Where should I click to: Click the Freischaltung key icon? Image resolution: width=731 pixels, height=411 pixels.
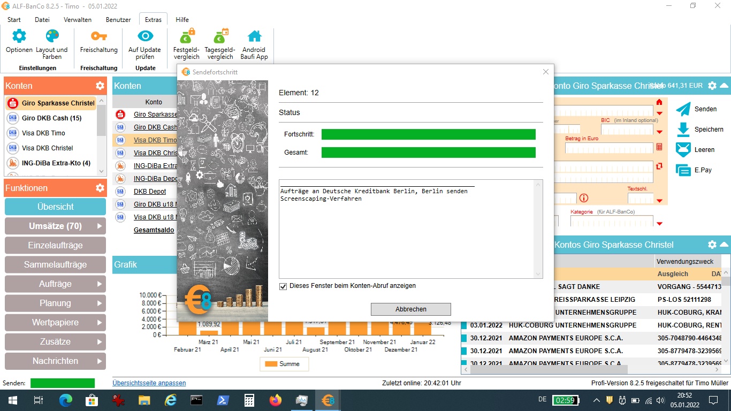point(98,36)
